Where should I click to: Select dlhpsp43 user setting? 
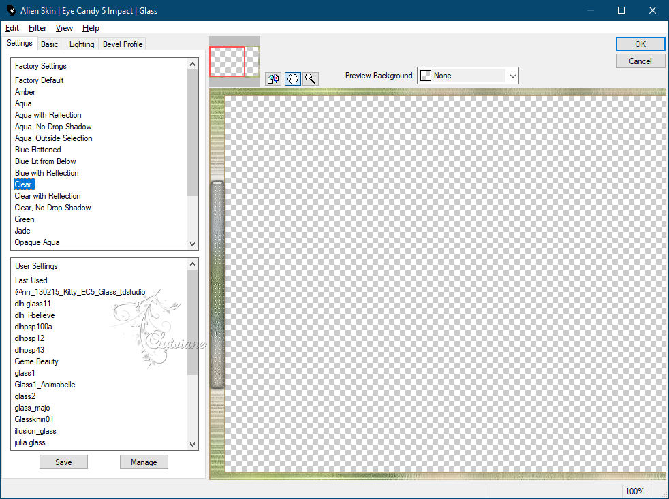(29, 350)
